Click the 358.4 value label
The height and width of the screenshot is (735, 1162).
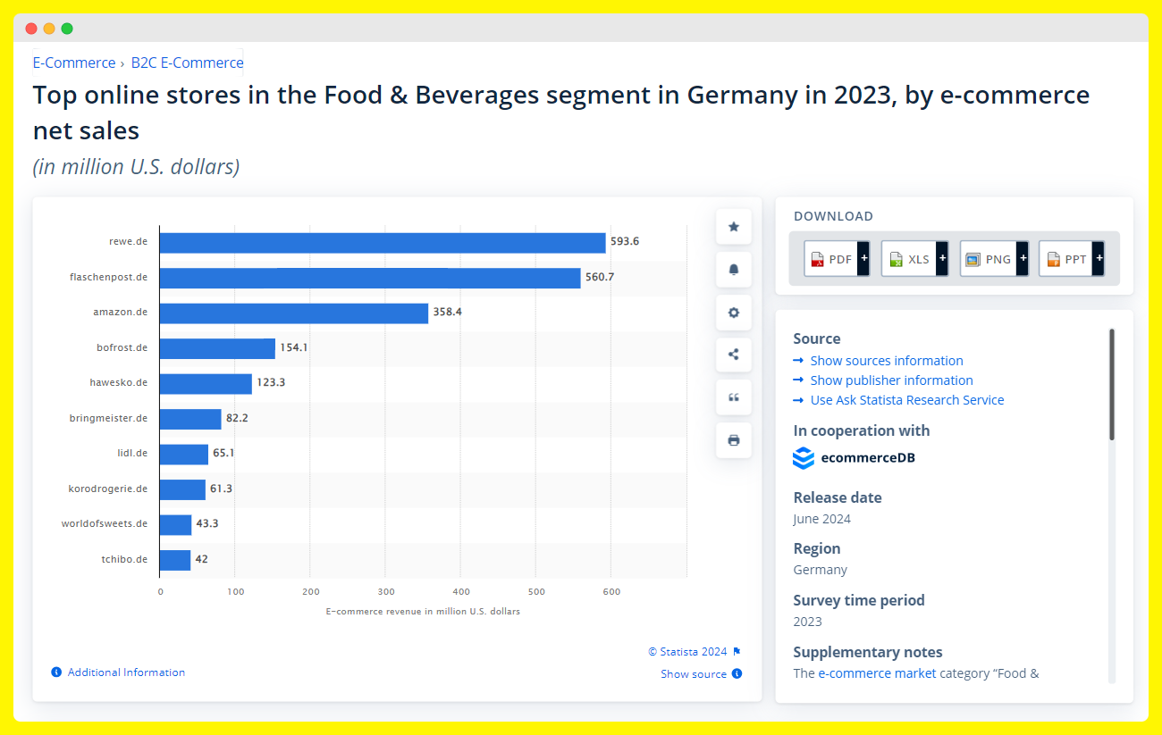(448, 313)
